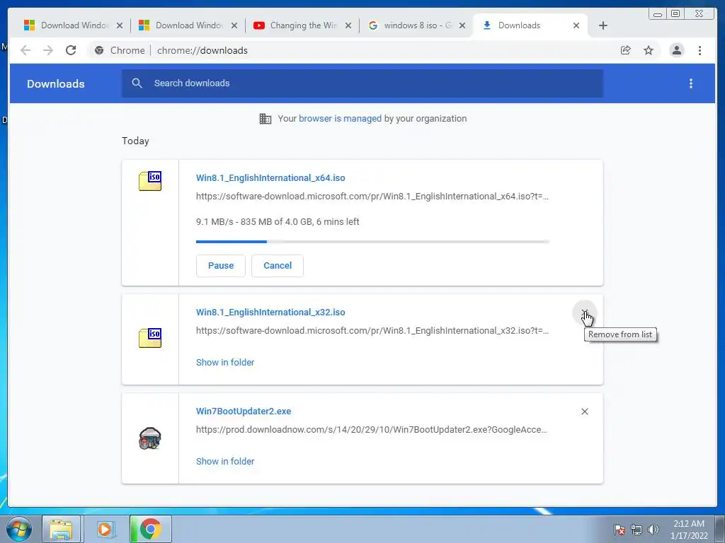Show Win7BootUpdater2.exe in folder
This screenshot has width=725, height=543.
coord(225,461)
